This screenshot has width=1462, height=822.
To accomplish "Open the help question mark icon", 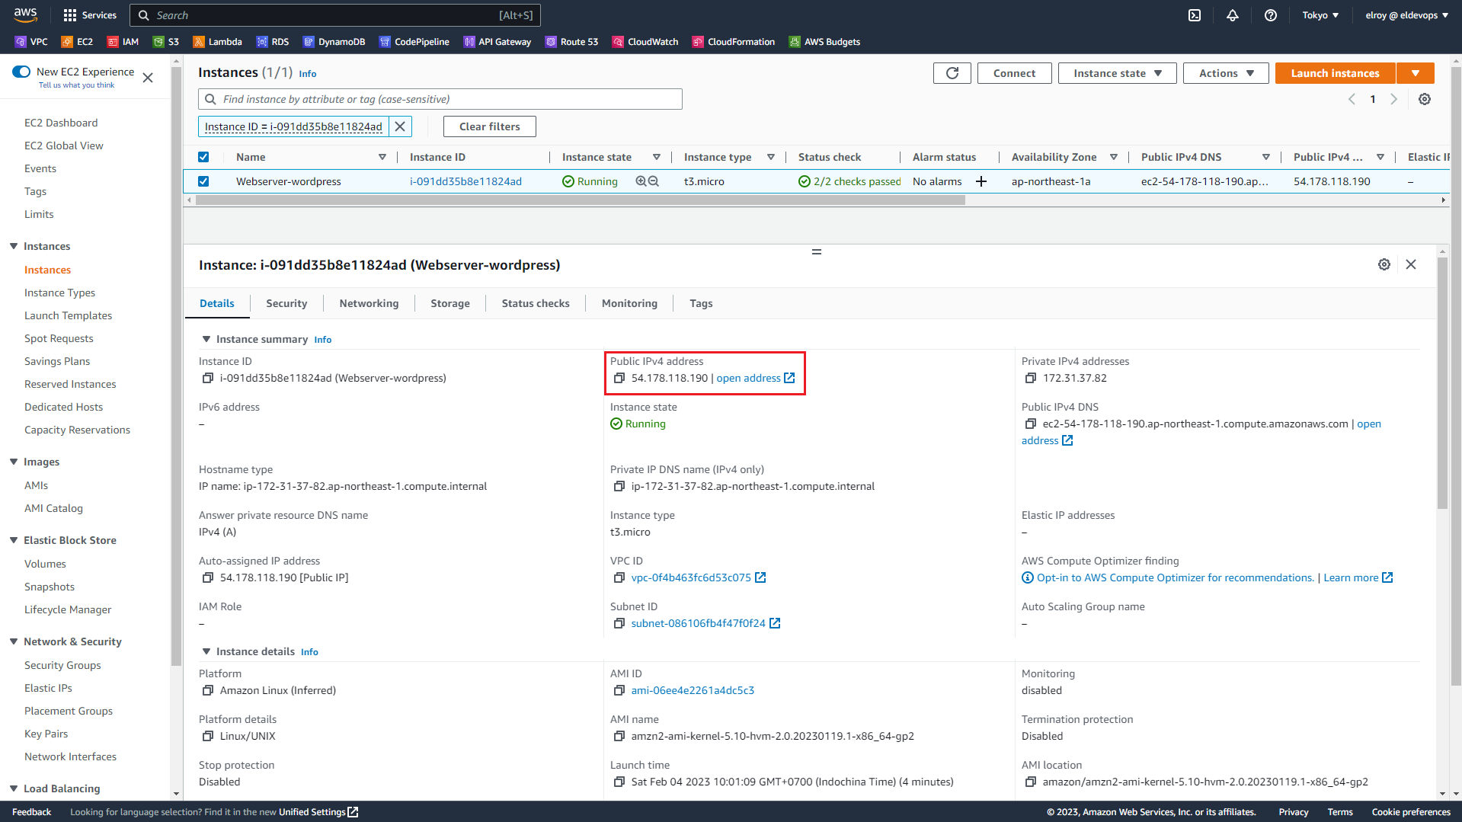I will coord(1270,15).
